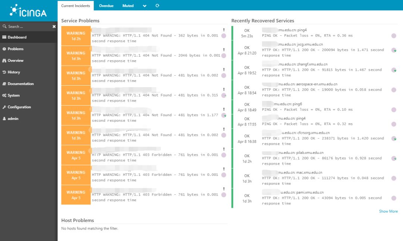Open Overview in the sidebar
Image resolution: width=403 pixels, height=241 pixels.
pos(29,61)
